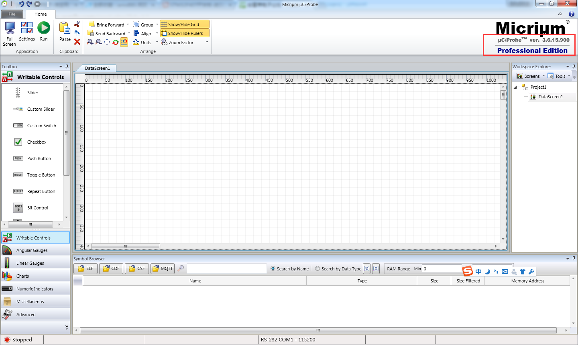Load a CSF symbol file
Viewport: 578px width, 345px height.
137,268
